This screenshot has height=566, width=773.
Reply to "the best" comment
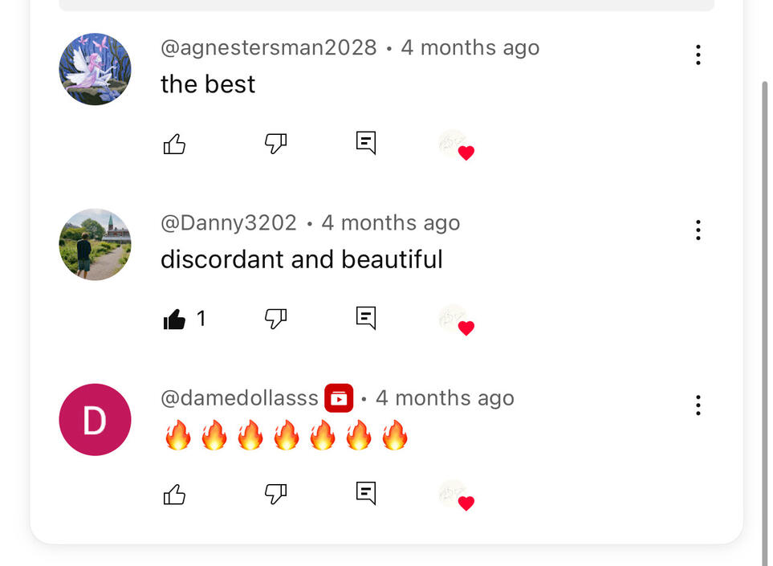click(366, 143)
